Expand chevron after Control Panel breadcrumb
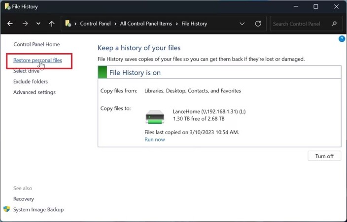 [x=115, y=24]
